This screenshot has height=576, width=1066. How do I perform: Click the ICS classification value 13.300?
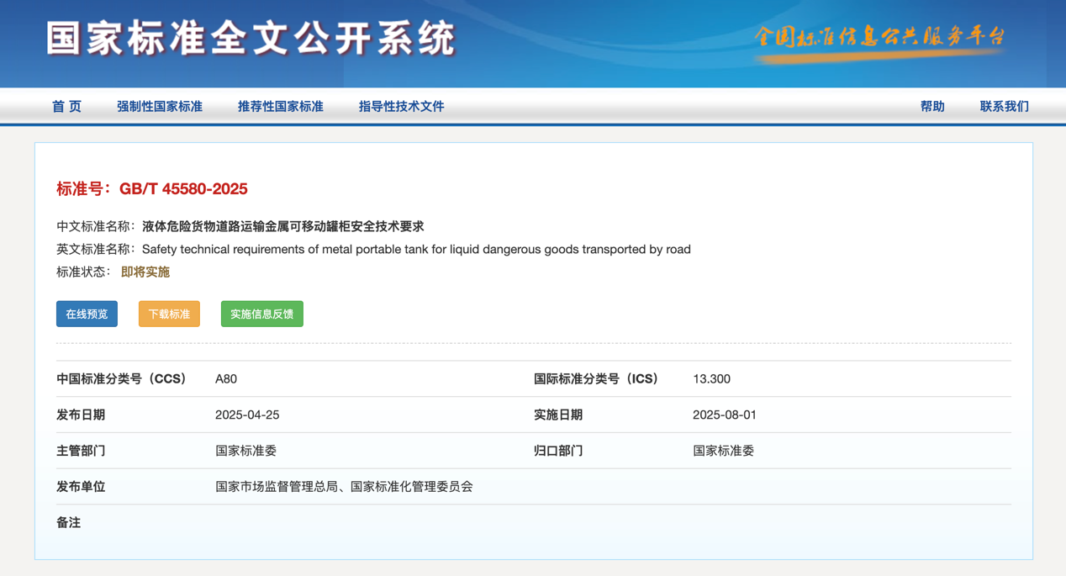pos(711,379)
